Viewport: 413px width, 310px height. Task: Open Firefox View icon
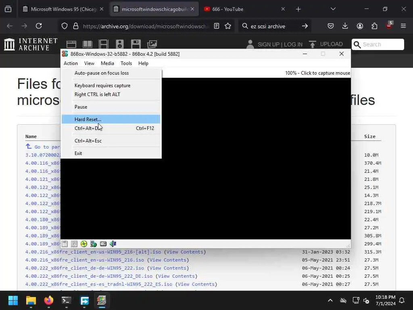click(8, 9)
